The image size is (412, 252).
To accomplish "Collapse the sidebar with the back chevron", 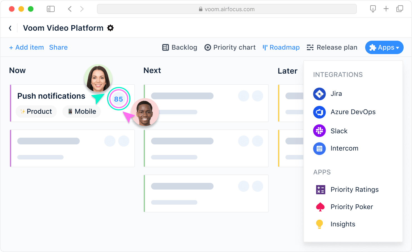I will tap(10, 28).
